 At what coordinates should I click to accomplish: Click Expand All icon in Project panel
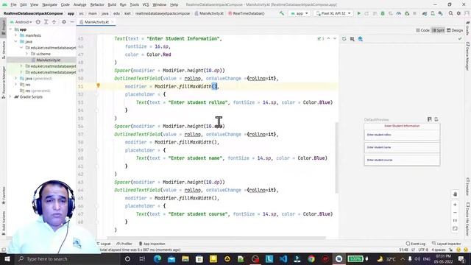click(46, 22)
